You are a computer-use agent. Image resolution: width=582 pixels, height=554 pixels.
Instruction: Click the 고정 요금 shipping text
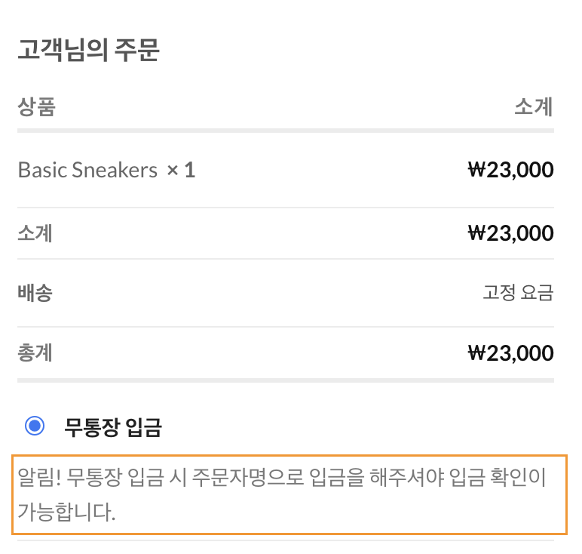click(x=519, y=293)
